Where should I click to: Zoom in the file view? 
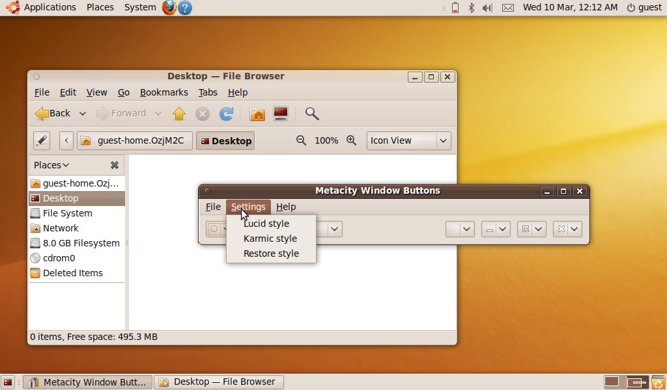(x=351, y=140)
